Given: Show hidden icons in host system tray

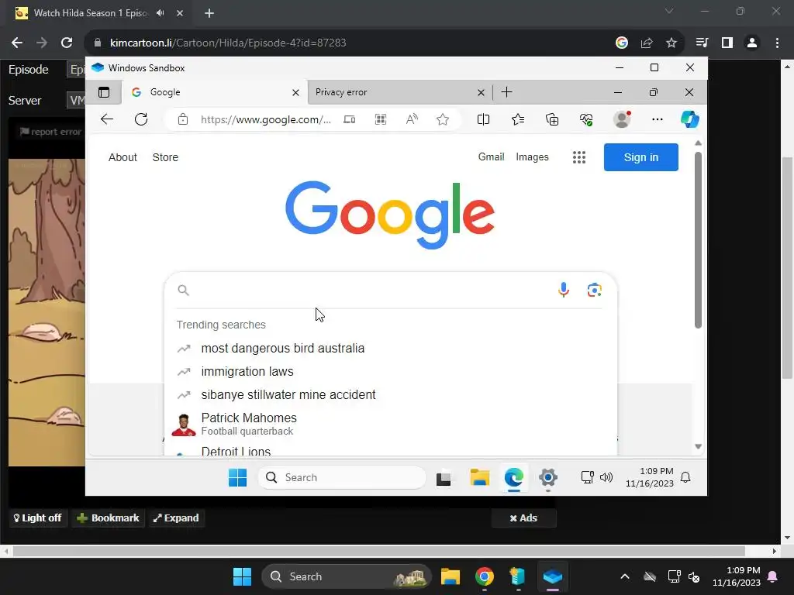Looking at the screenshot, I should 625,576.
